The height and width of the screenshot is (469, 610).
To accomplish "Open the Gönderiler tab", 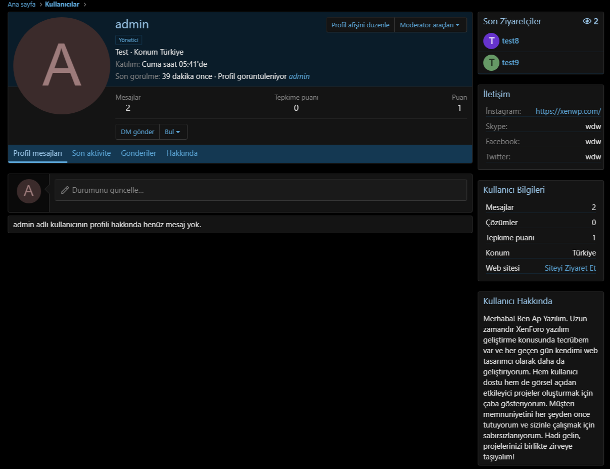I will click(138, 153).
